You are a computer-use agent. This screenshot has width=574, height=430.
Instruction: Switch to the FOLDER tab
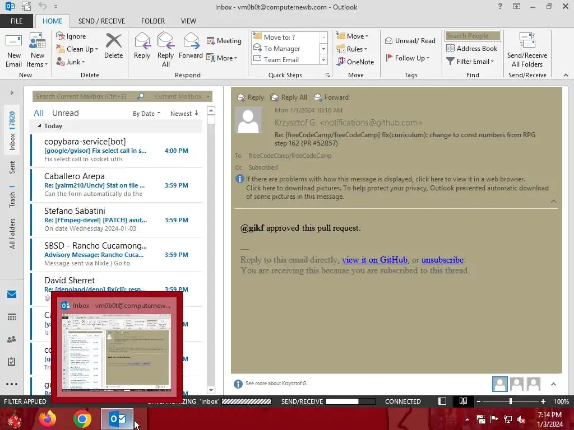click(153, 21)
